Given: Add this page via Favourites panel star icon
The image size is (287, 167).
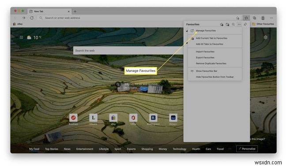Looking at the screenshot, I should coord(222,24).
